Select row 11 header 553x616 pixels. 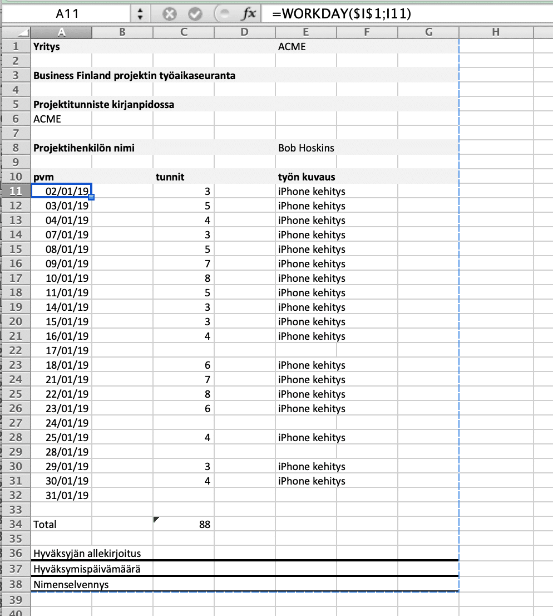click(16, 192)
